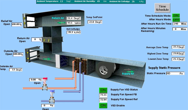Click the blue air filter graphic
The height and width of the screenshot is (110, 188).
[x=64, y=61]
